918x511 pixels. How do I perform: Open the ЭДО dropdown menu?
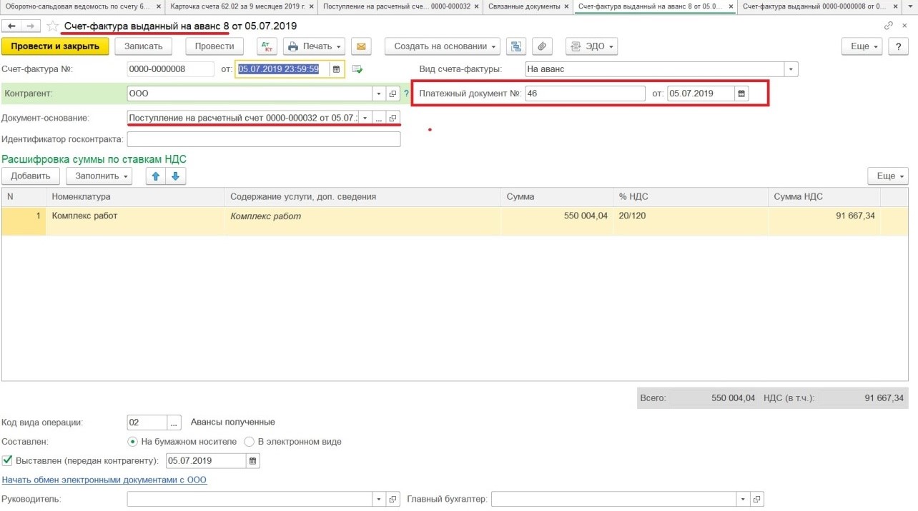point(591,46)
